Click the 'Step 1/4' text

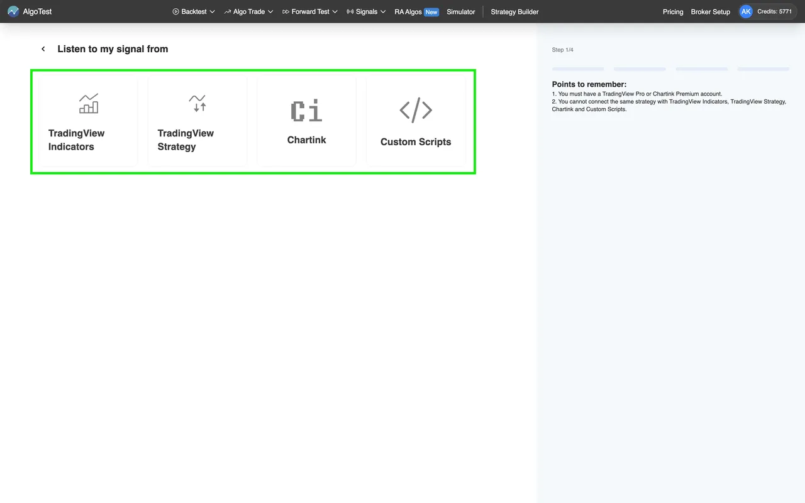click(x=563, y=50)
